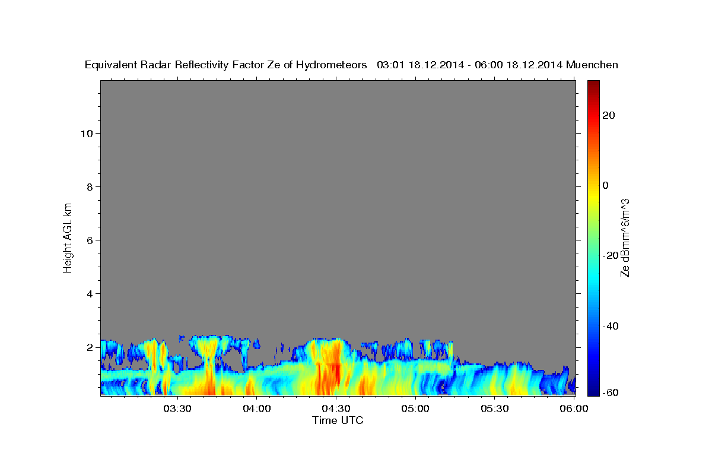The image size is (712, 475).
Task: Click the '05:30' time tick label
Action: tap(494, 409)
